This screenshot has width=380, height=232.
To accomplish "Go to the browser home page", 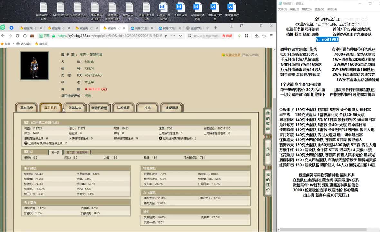I will click(x=25, y=36).
